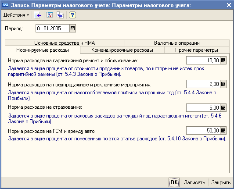234x189 pixels.
Task: Click the blue hint mentioning ст. 5.4.3
Action: coord(106,71)
